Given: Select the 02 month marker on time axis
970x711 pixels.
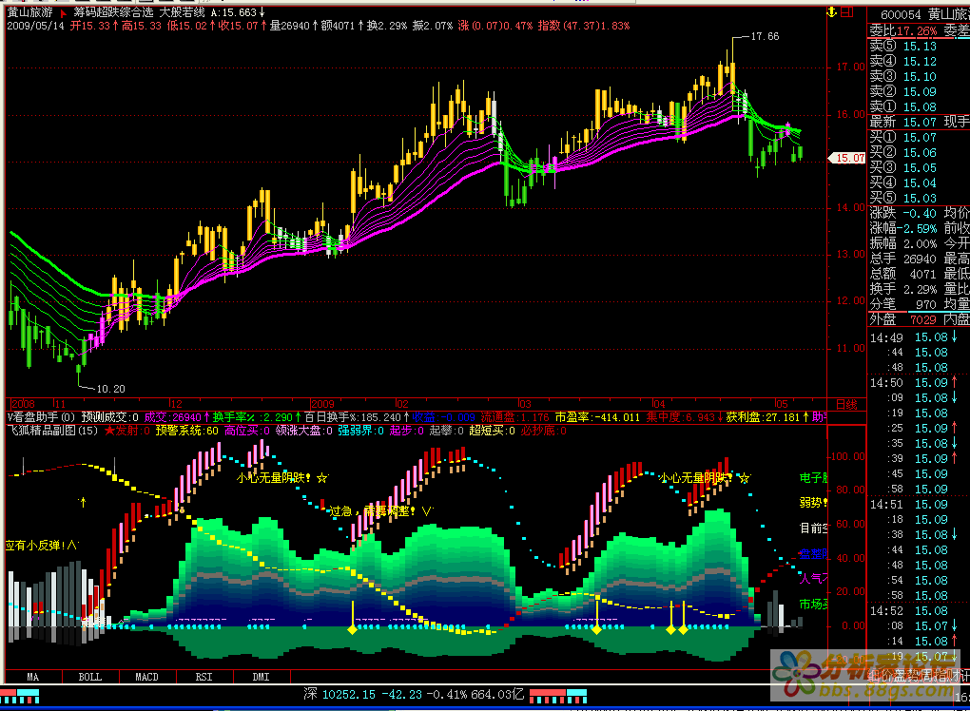Looking at the screenshot, I should (x=402, y=404).
